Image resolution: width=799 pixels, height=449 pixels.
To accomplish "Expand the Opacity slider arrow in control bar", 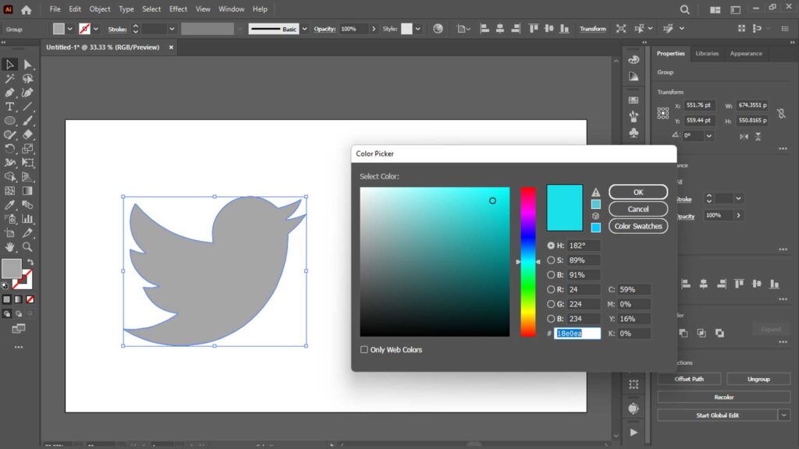I will [374, 29].
